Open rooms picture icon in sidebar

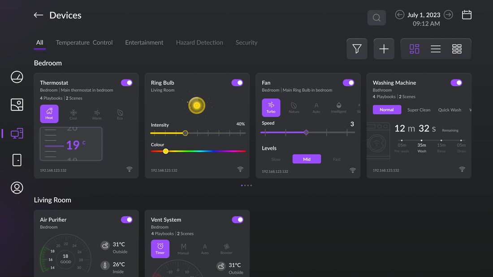17,105
